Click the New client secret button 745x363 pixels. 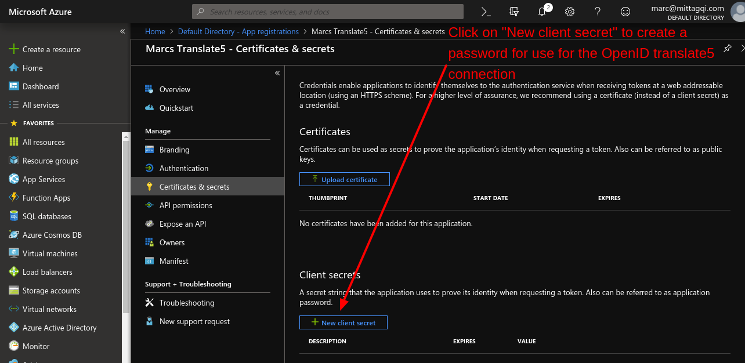[343, 322]
